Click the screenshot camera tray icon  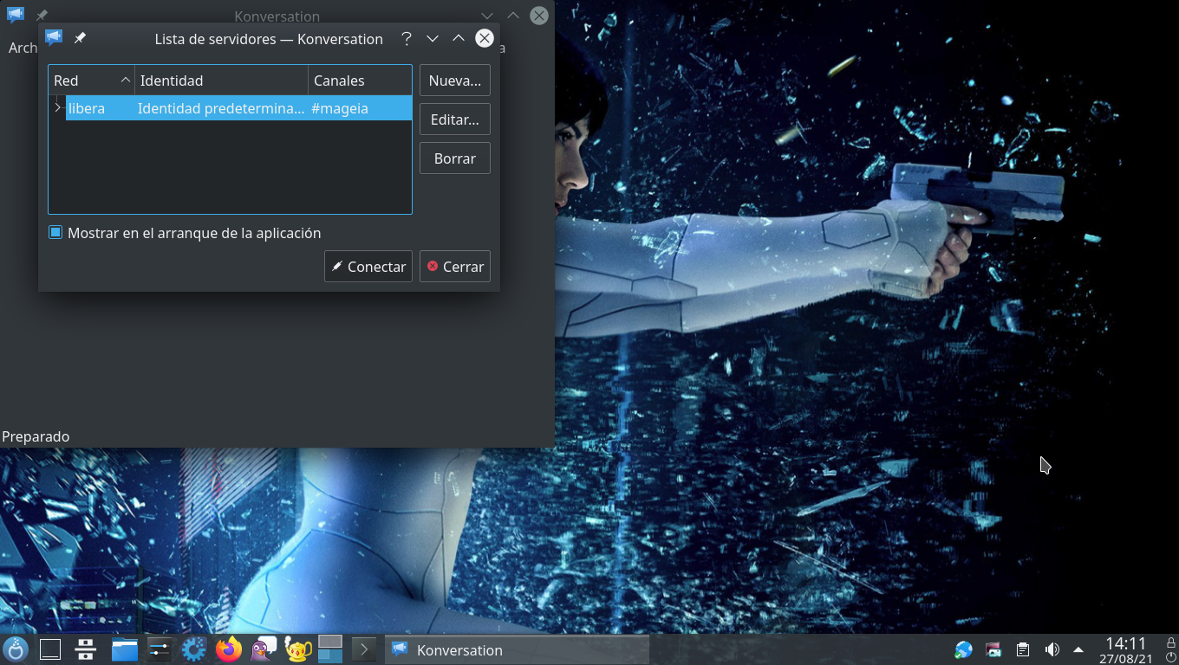993,649
